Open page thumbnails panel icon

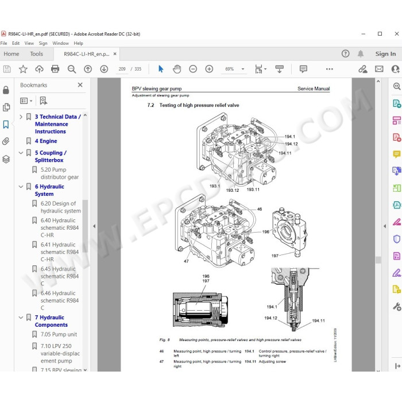[6, 107]
